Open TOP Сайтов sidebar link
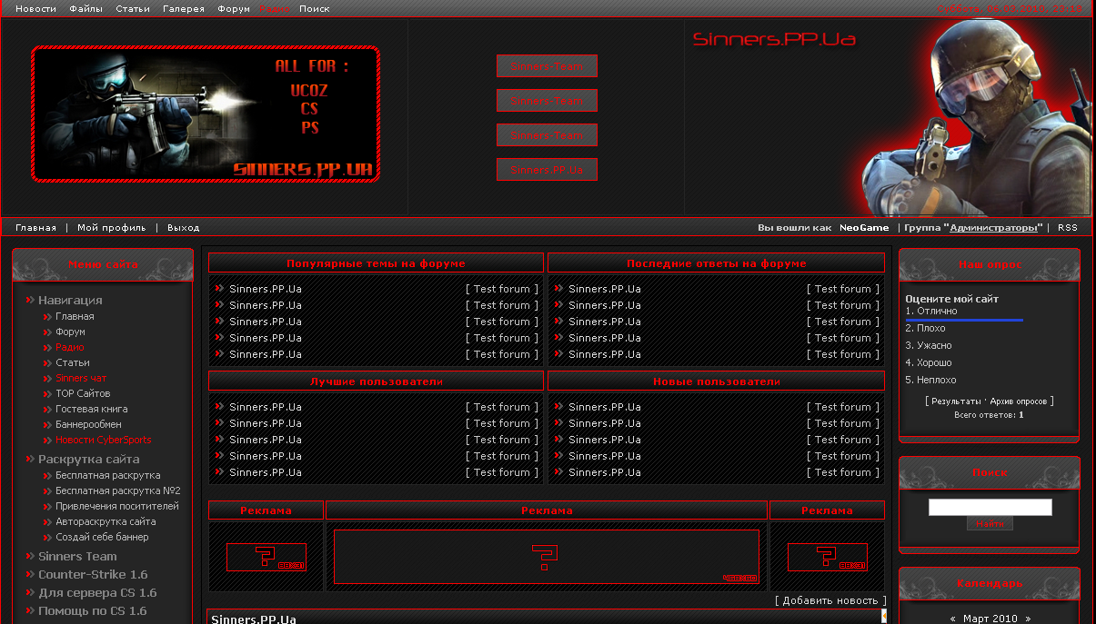The width and height of the screenshot is (1096, 624). [83, 393]
